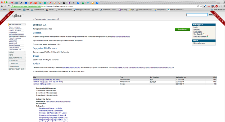This screenshot has width=225, height=122.
Task: Expand the NEWS sidebar section
Action: click(x=17, y=55)
